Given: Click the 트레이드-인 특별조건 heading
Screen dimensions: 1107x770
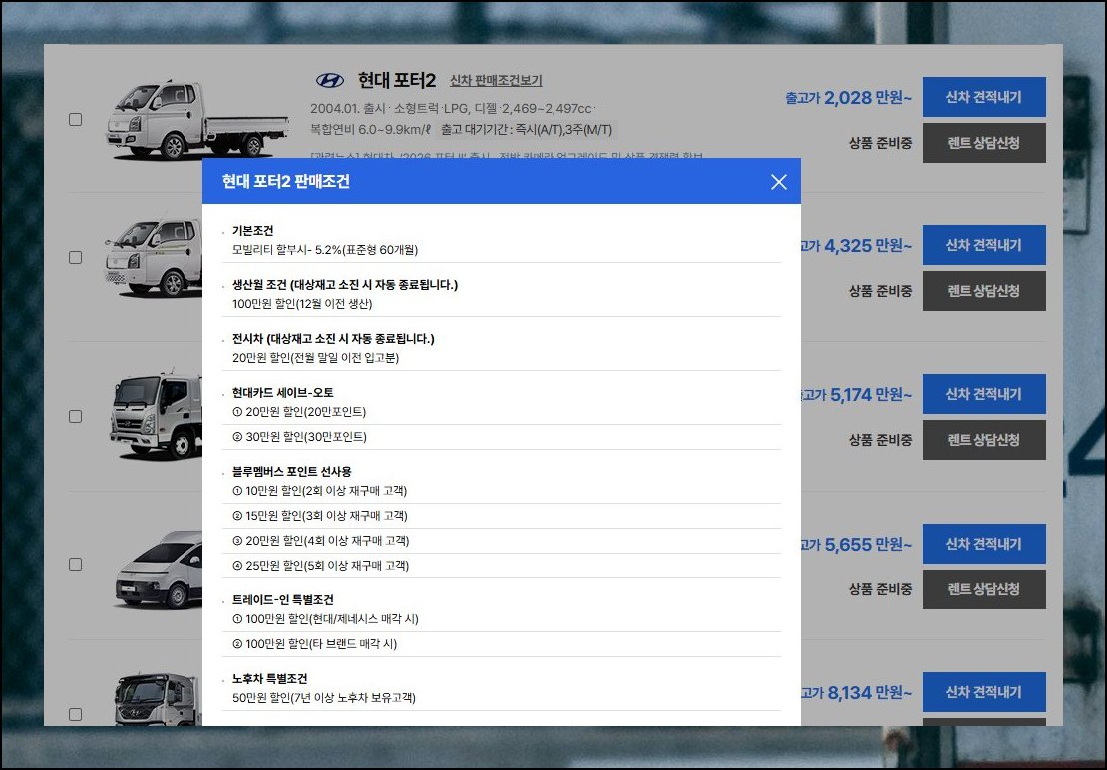Looking at the screenshot, I should coord(283,599).
